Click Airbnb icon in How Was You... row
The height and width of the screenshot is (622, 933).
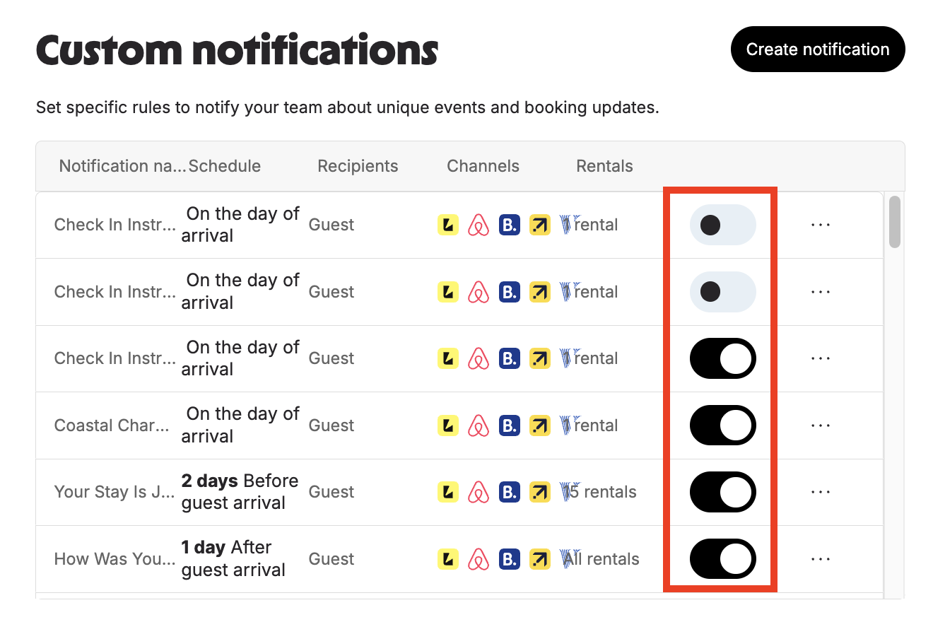479,559
